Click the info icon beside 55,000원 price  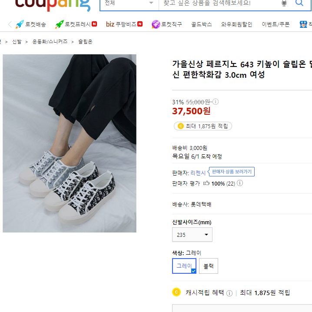click(x=216, y=102)
